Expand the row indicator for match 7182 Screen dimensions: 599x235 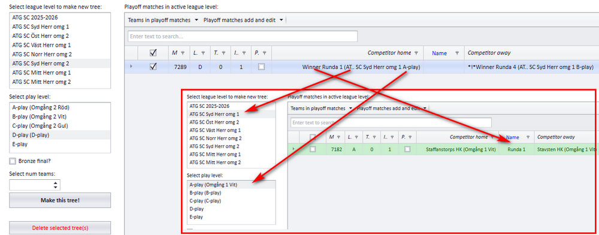click(x=294, y=149)
